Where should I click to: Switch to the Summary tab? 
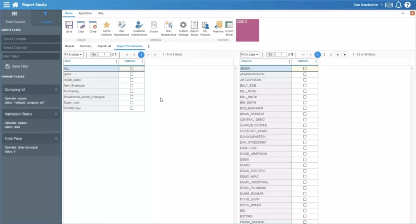86,46
